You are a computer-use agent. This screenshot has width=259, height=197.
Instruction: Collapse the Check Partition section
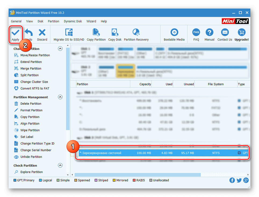coord(60,165)
